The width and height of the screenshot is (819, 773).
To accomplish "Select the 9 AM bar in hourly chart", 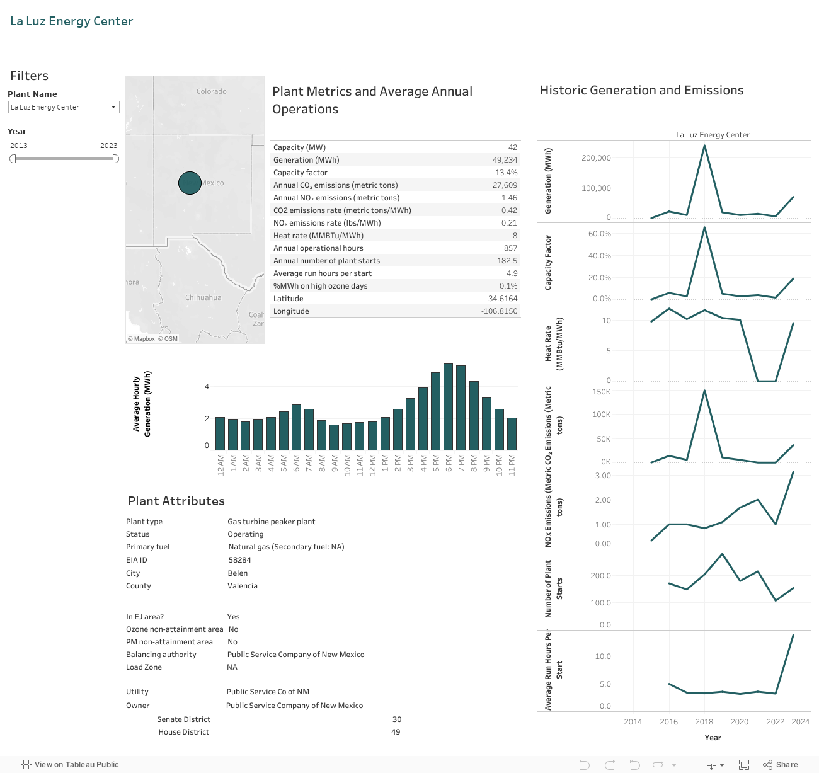I will pyautogui.click(x=335, y=437).
